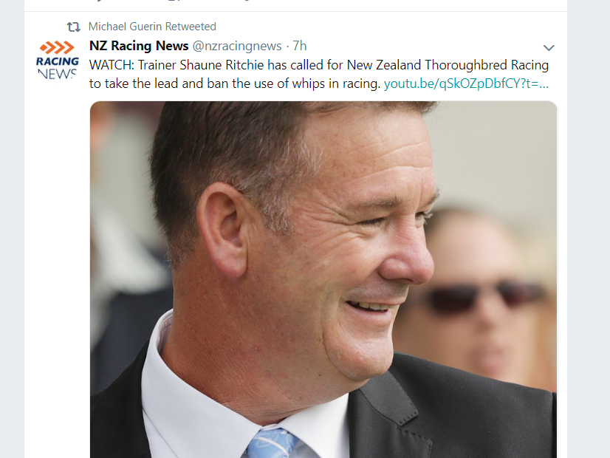Open the tweet via the 7h timestamp
610x458 pixels.
[300, 46]
